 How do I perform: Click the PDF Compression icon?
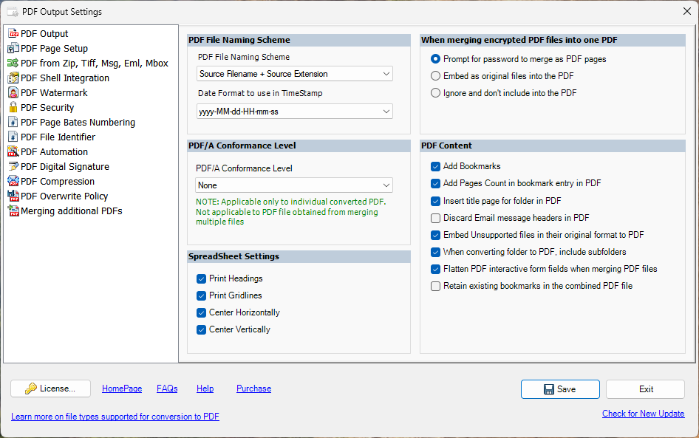tap(13, 182)
